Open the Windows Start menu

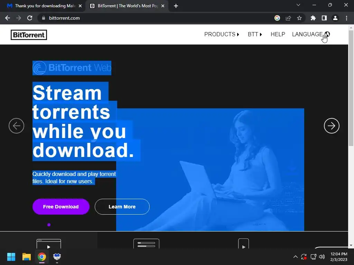click(x=11, y=257)
